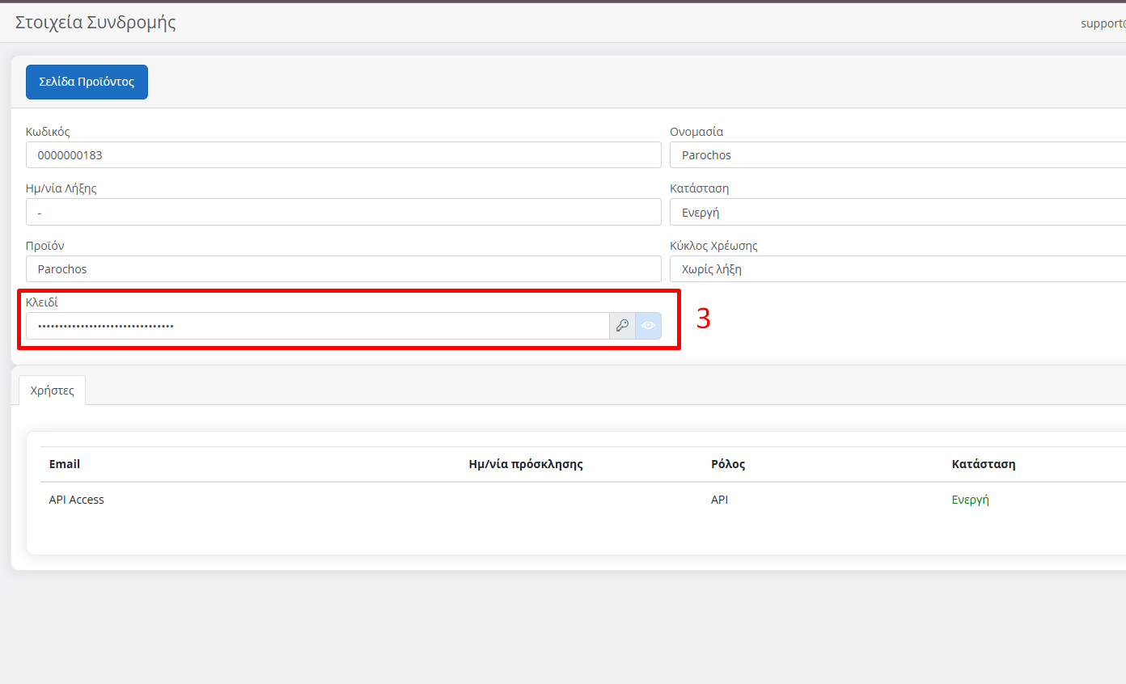The width and height of the screenshot is (1126, 684).
Task: Open the Κύκλος Χρέωσης field Χωρίς λήξη
Action: point(898,269)
